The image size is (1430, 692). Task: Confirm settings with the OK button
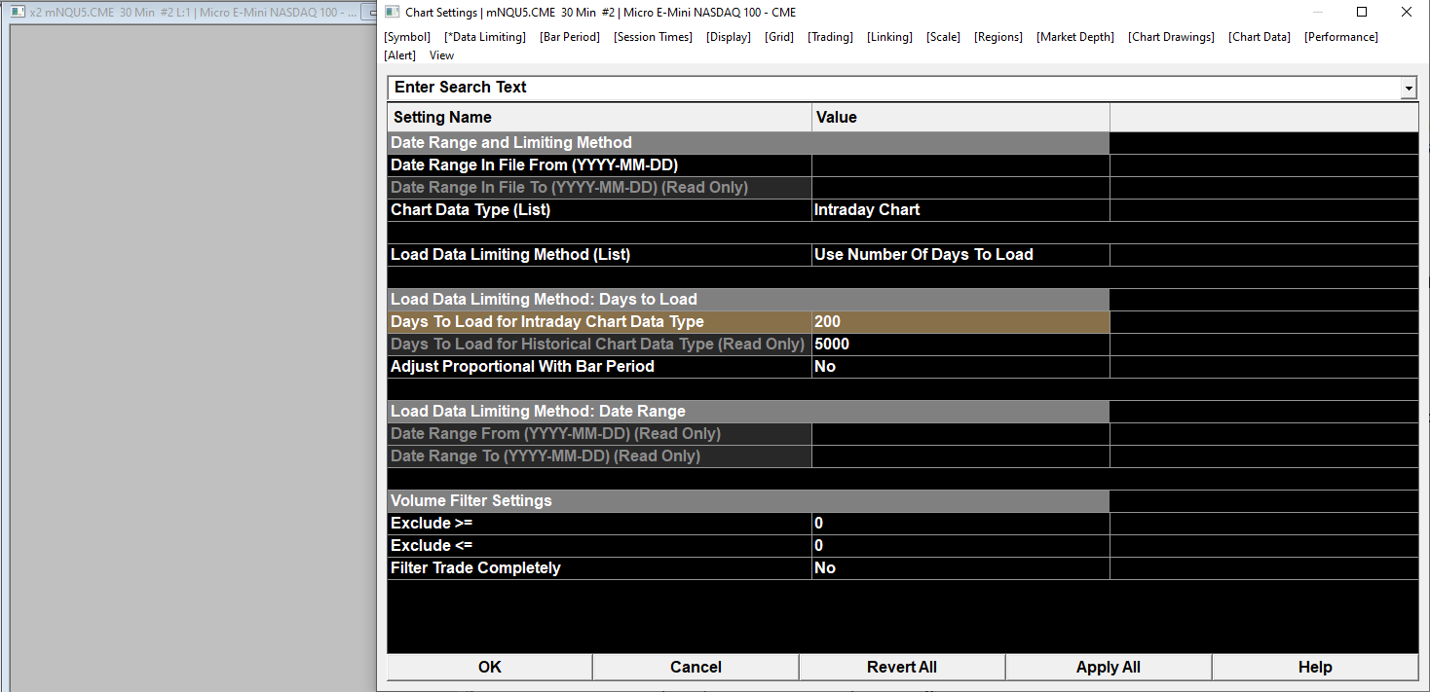pyautogui.click(x=490, y=667)
